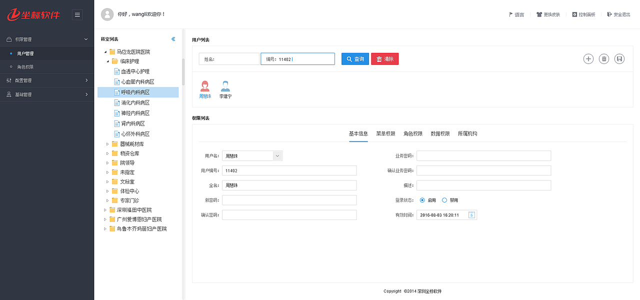The height and width of the screenshot is (300, 640).
Task: Open 控制面板 control panel
Action: click(x=583, y=14)
